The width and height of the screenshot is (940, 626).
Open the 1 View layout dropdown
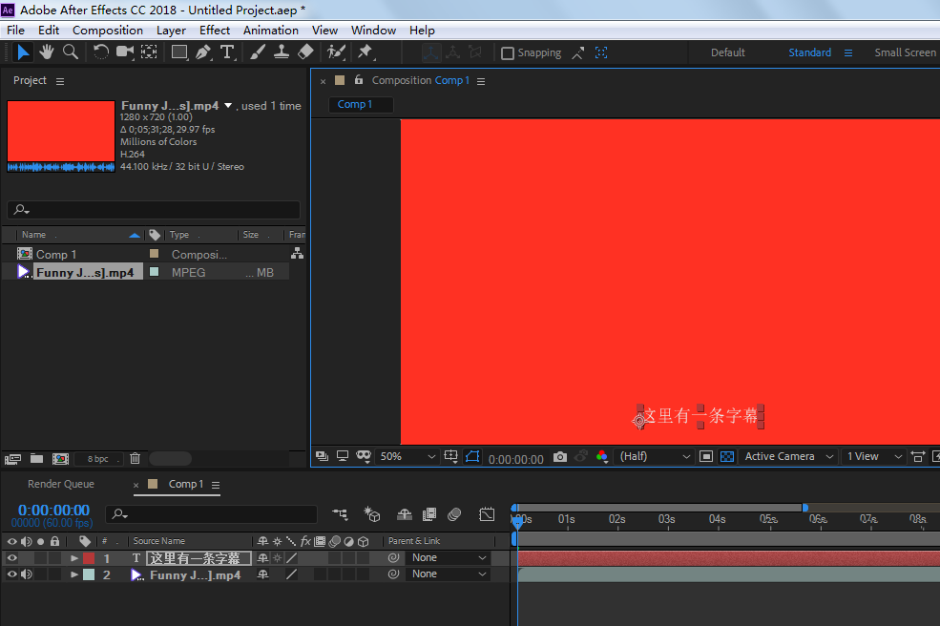[x=873, y=456]
